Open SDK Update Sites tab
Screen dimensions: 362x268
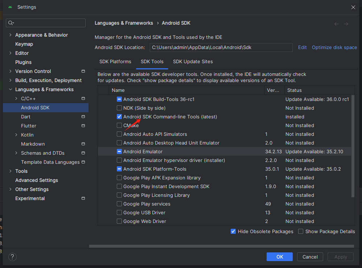tap(193, 62)
